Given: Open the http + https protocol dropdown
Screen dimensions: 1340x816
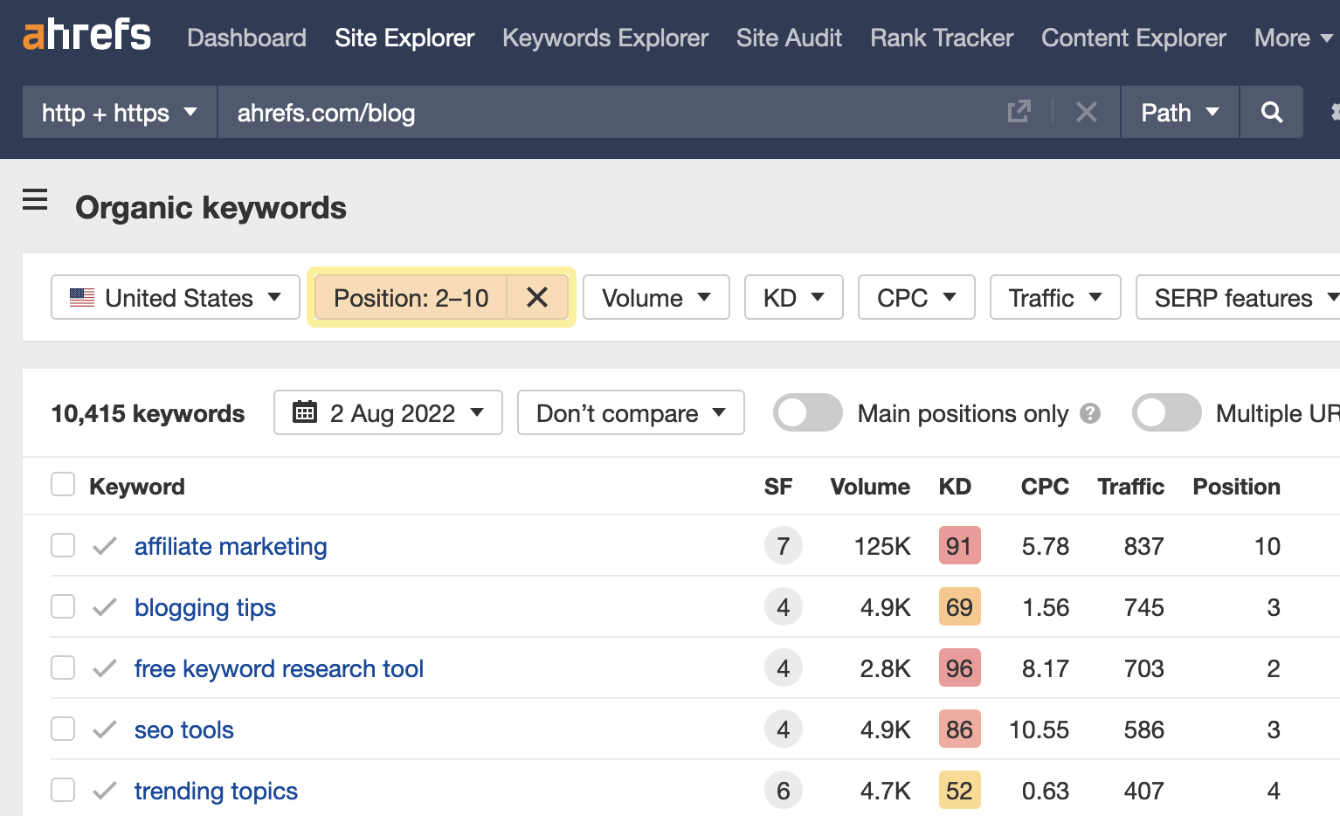Looking at the screenshot, I should point(118,112).
